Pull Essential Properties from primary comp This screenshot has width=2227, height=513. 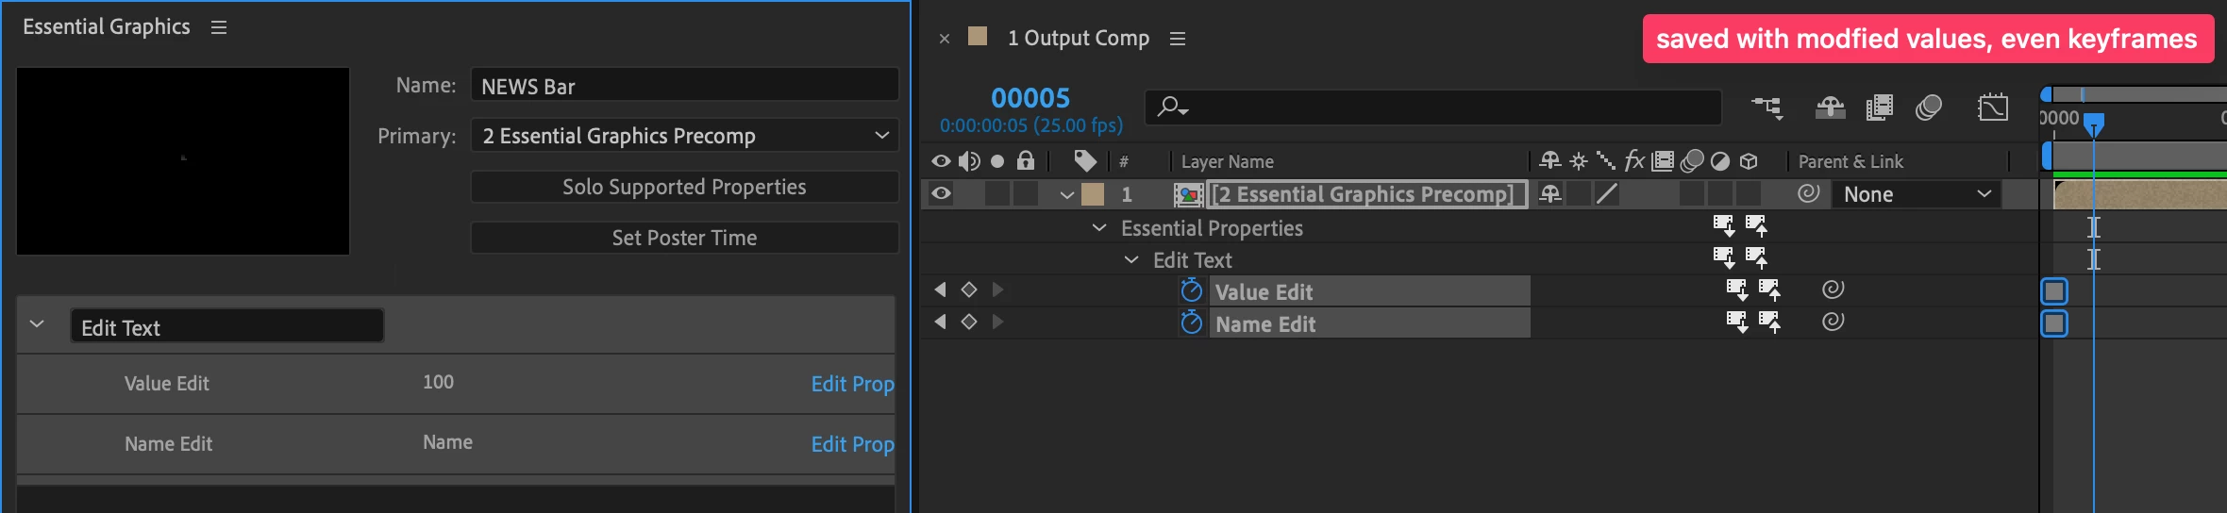point(1724,225)
